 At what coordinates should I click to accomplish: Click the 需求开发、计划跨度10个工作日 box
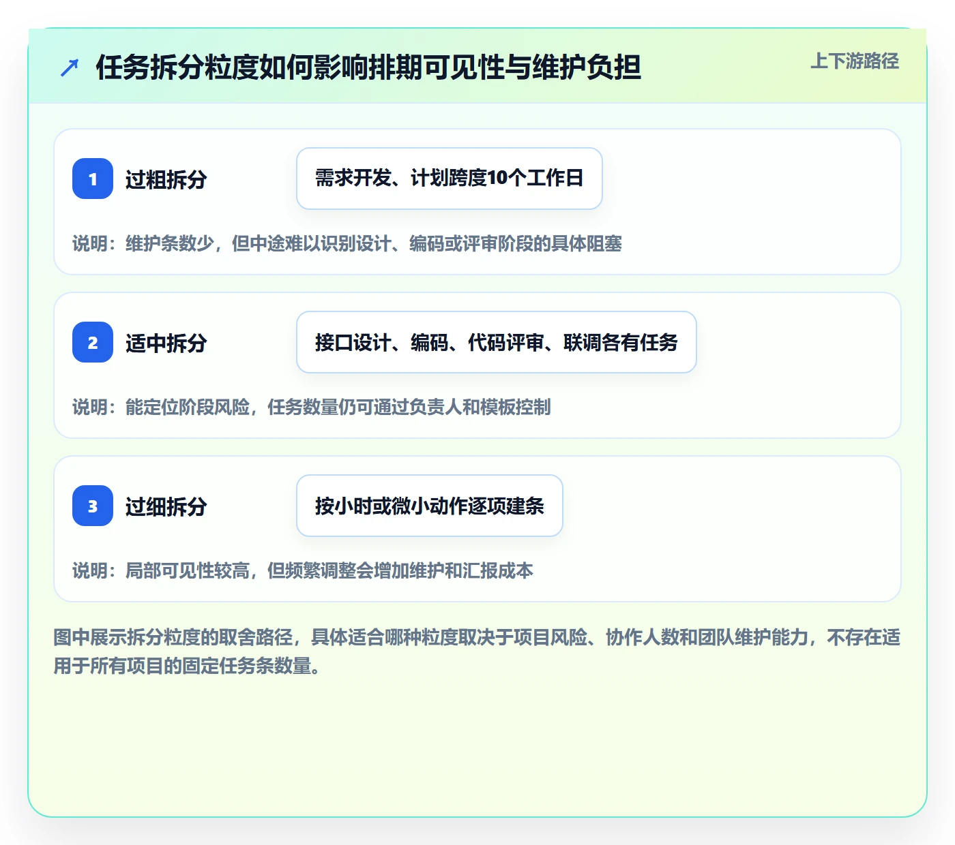coord(450,179)
